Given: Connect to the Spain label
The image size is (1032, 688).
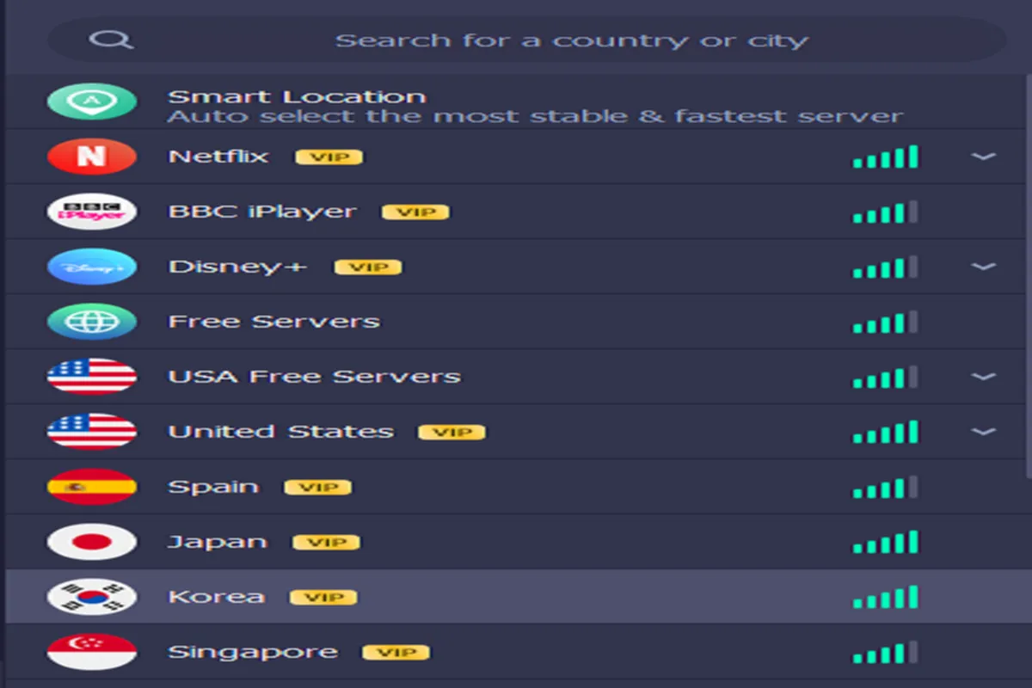Looking at the screenshot, I should point(212,487).
